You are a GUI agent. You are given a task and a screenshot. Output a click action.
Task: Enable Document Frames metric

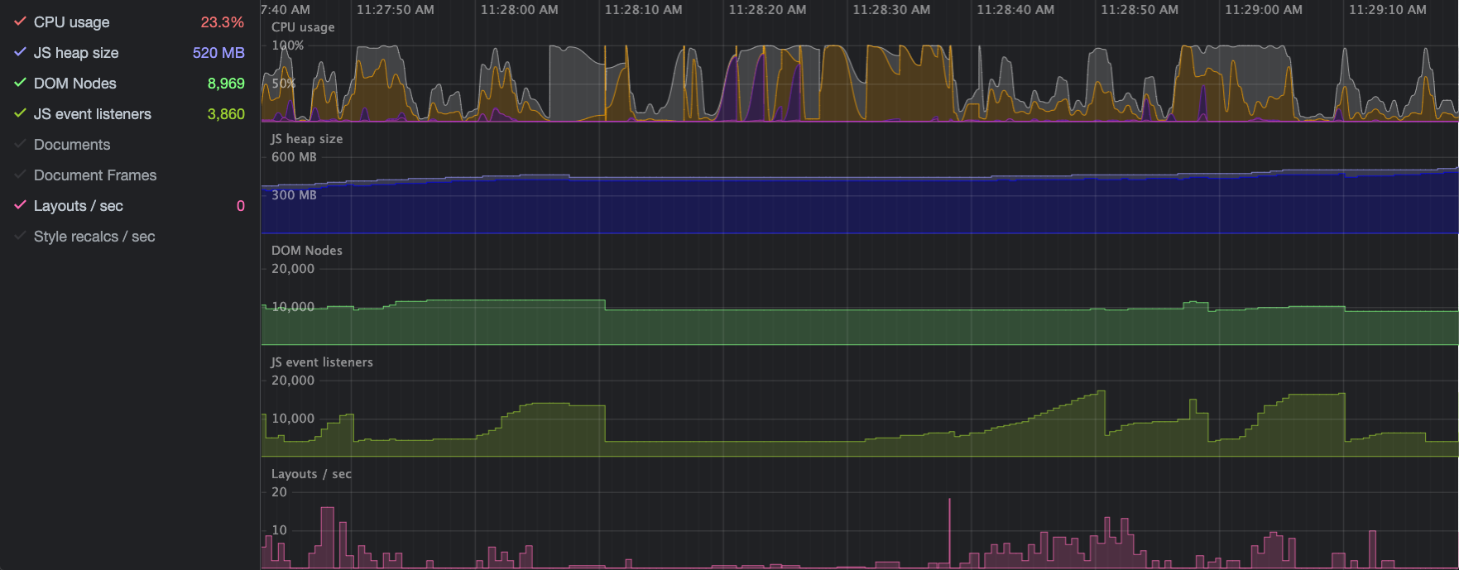click(x=21, y=175)
